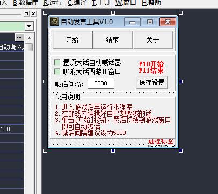218x194 pixels.
Task: Open the R.运行 menu
Action: coord(53,3)
